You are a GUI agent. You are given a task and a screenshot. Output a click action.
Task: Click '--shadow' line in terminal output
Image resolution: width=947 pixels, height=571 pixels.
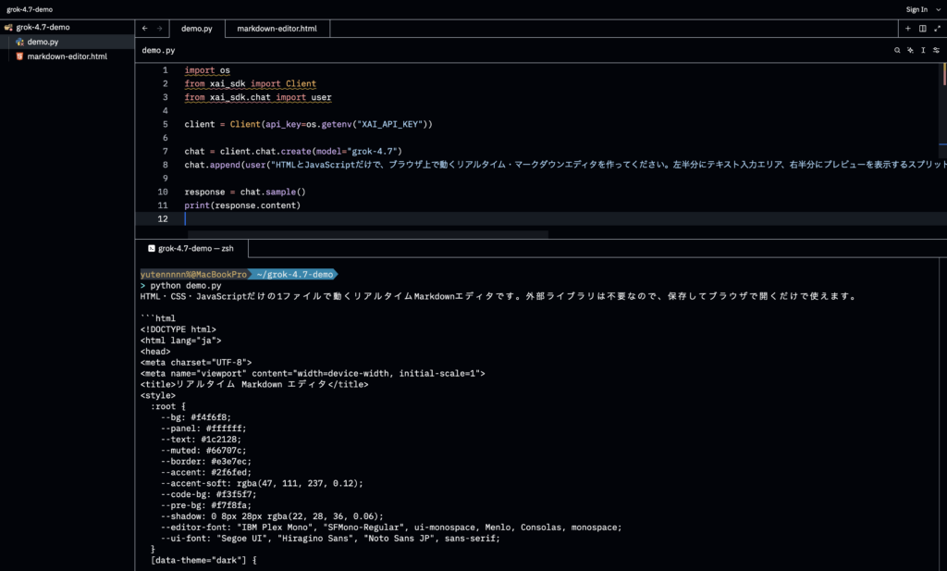click(x=272, y=516)
